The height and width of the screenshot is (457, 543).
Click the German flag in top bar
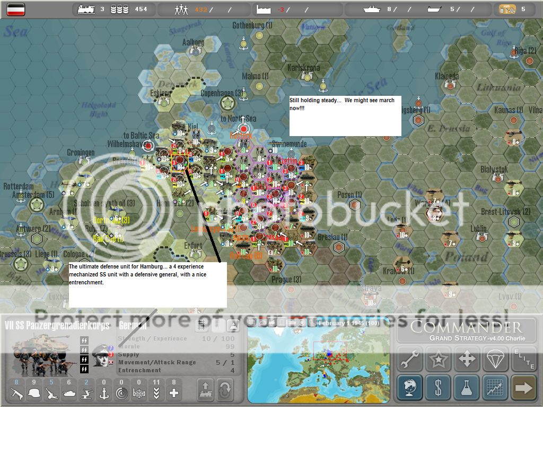(x=16, y=10)
